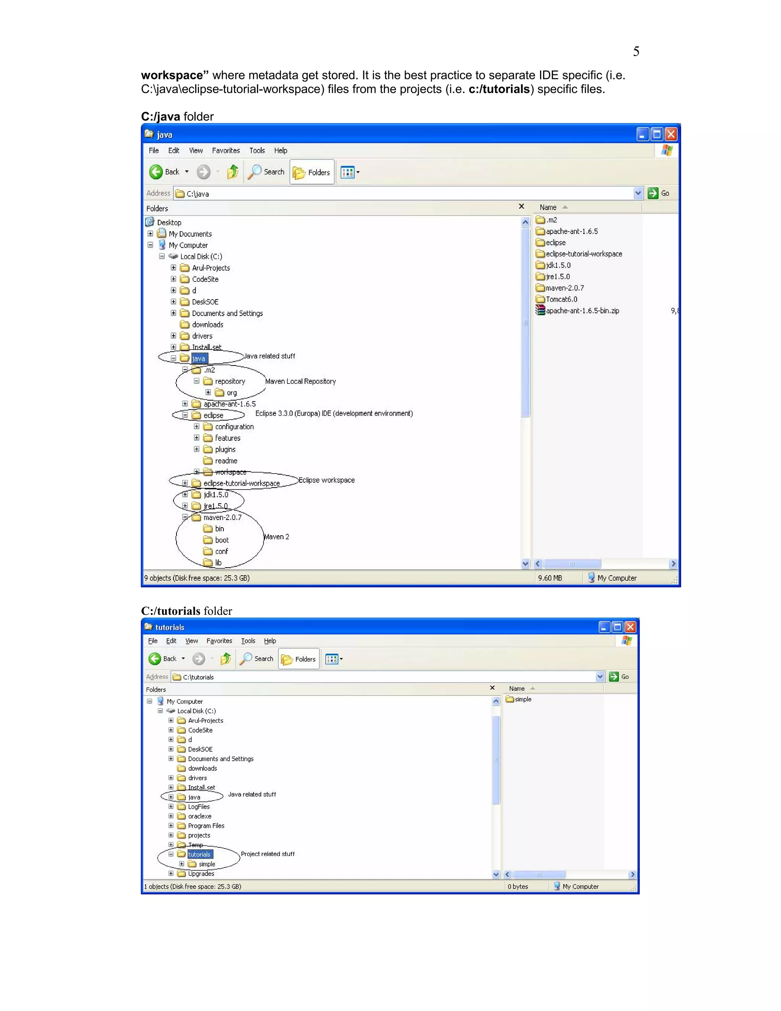The width and height of the screenshot is (781, 1011).
Task: Open address dropdown in tutorials window
Action: [x=600, y=677]
